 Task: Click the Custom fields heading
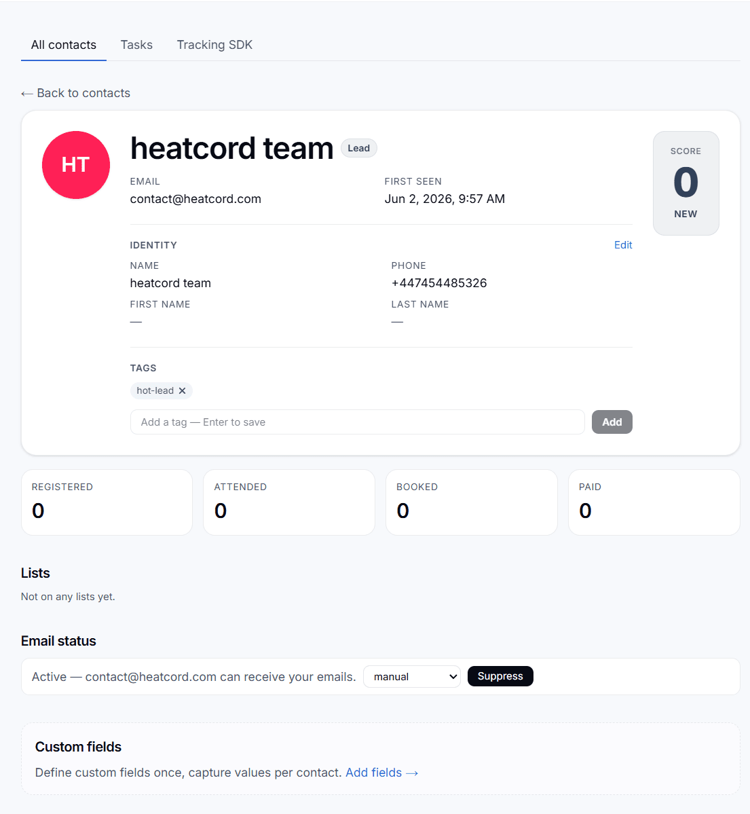point(78,747)
